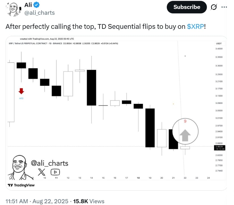
Task: Click the large black candle on day 14
Action: point(92,88)
